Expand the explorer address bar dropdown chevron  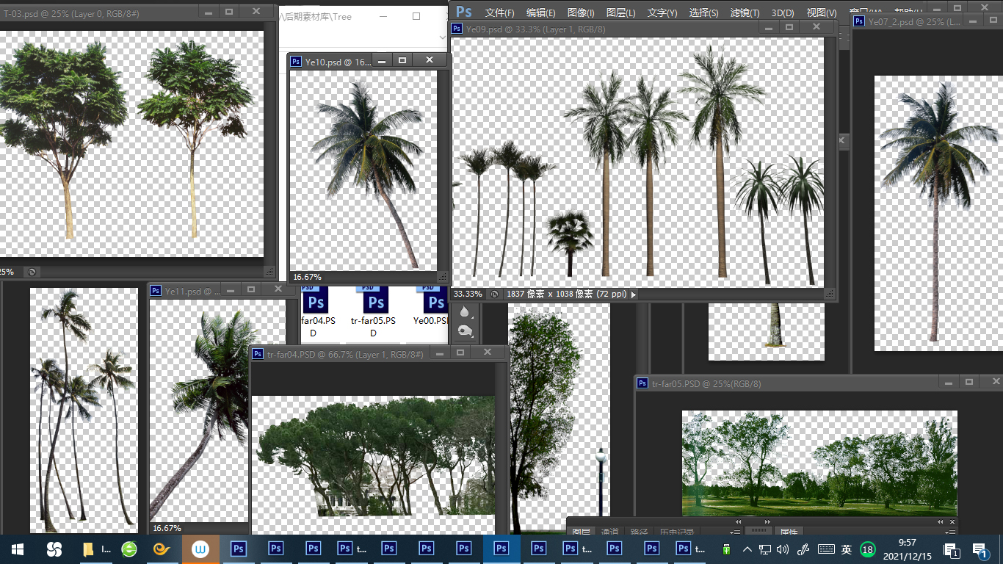(442, 36)
